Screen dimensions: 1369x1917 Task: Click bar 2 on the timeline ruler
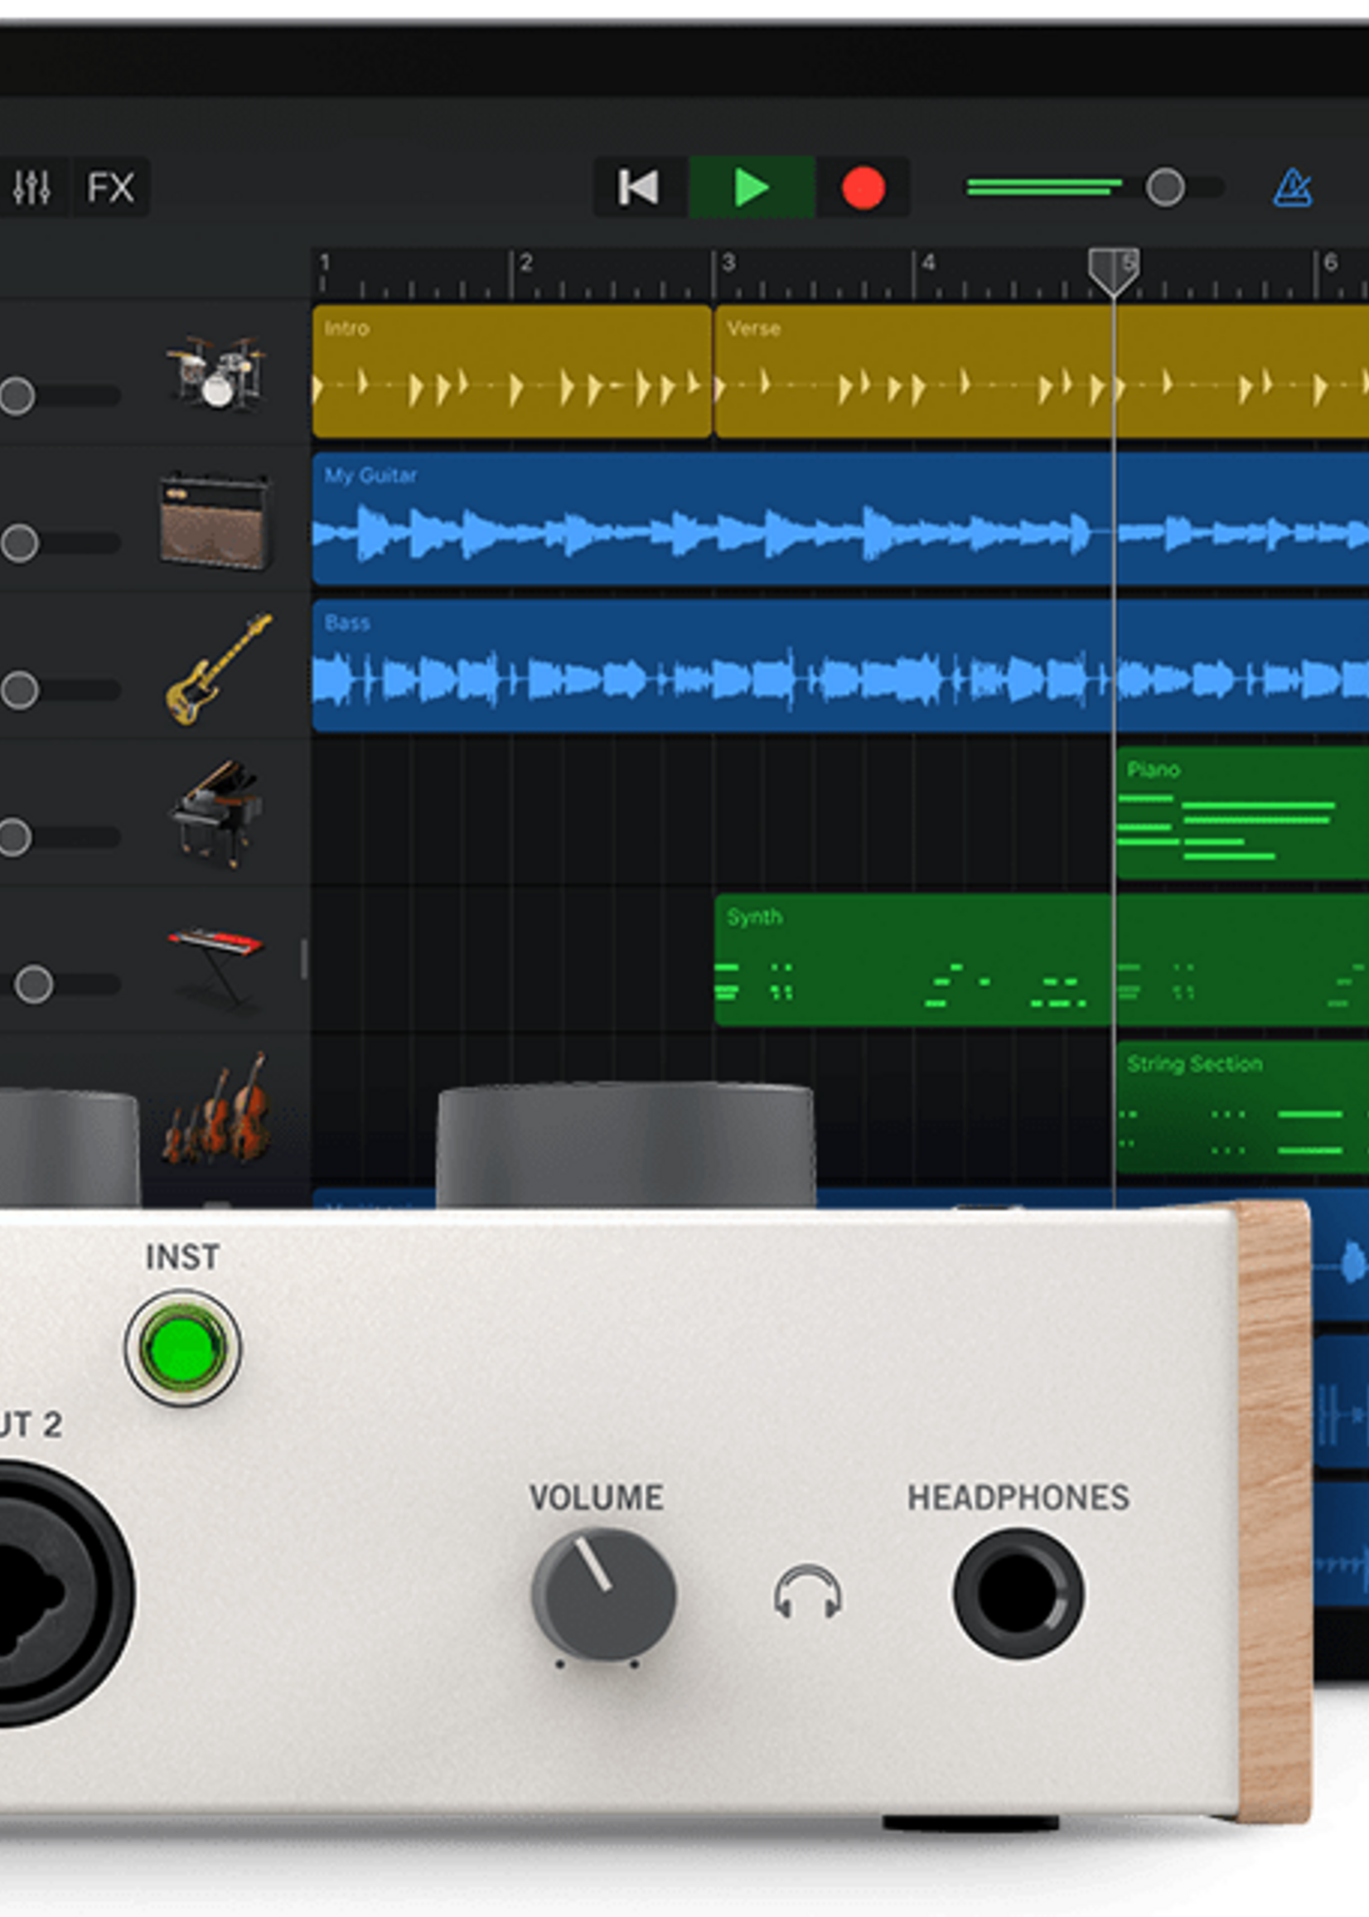tap(526, 263)
